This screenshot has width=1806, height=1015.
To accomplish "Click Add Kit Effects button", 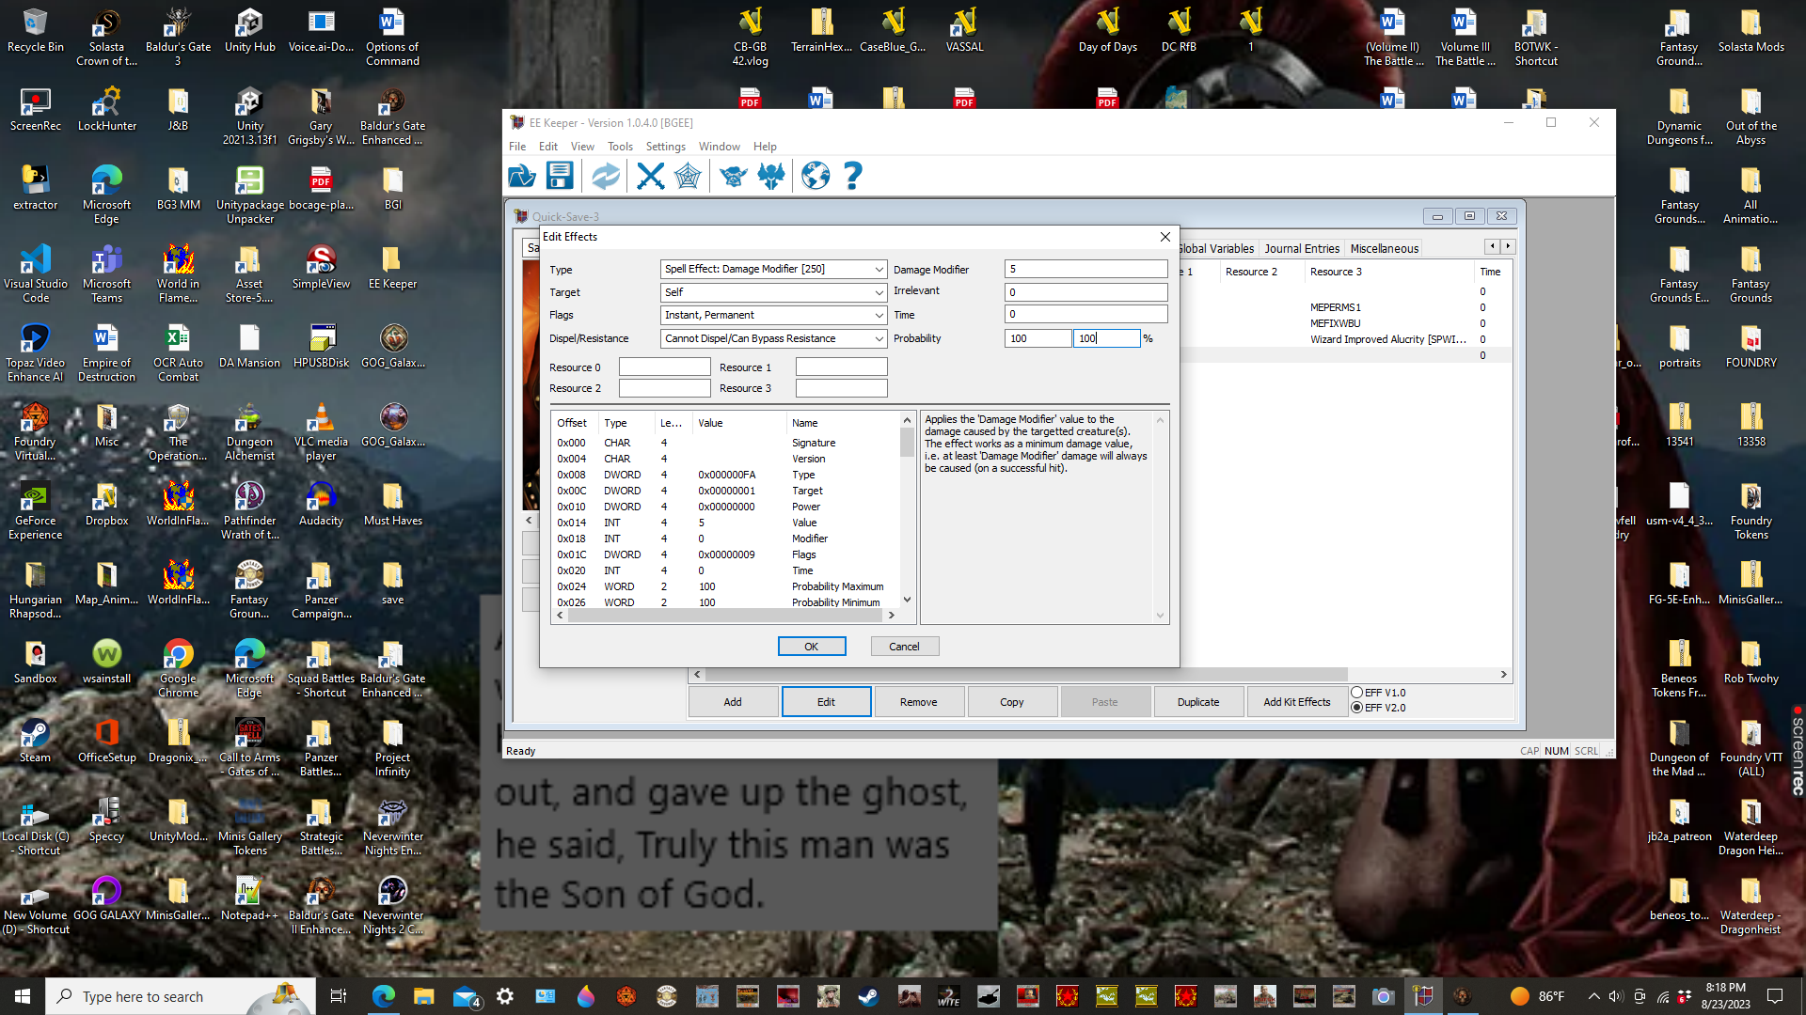I will 1296,702.
